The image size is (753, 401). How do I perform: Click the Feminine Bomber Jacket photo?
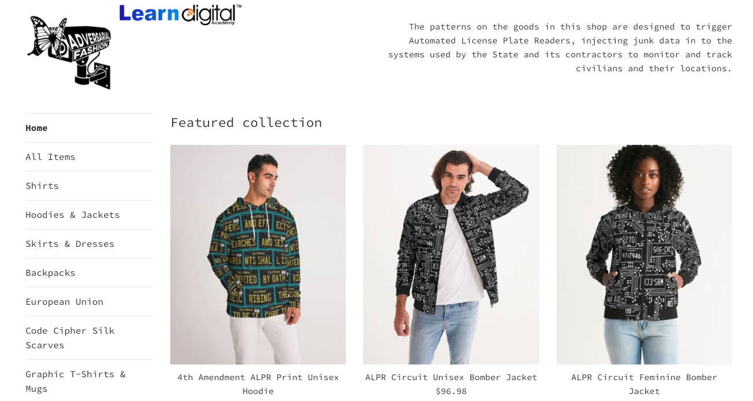644,254
